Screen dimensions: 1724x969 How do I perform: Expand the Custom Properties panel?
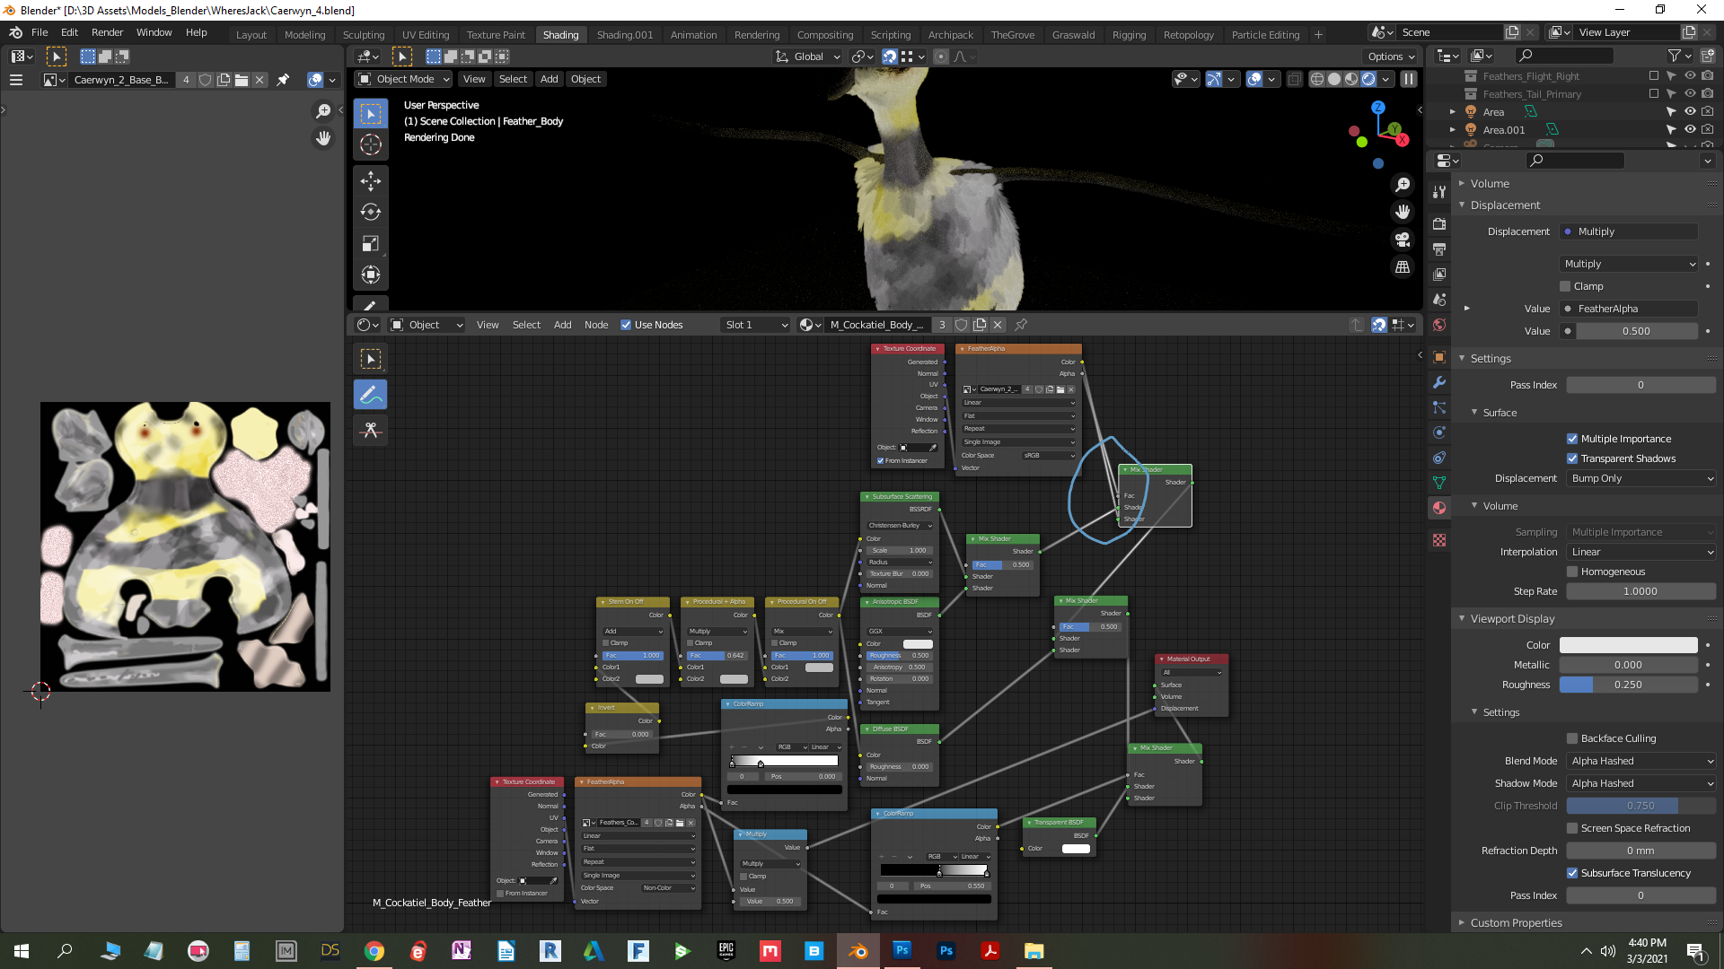coord(1516,922)
